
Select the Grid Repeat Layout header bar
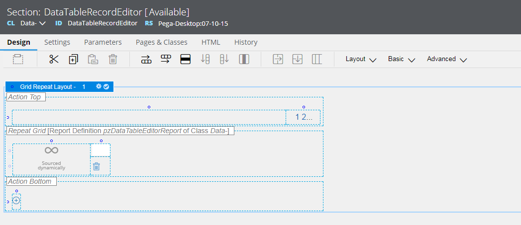coord(60,86)
